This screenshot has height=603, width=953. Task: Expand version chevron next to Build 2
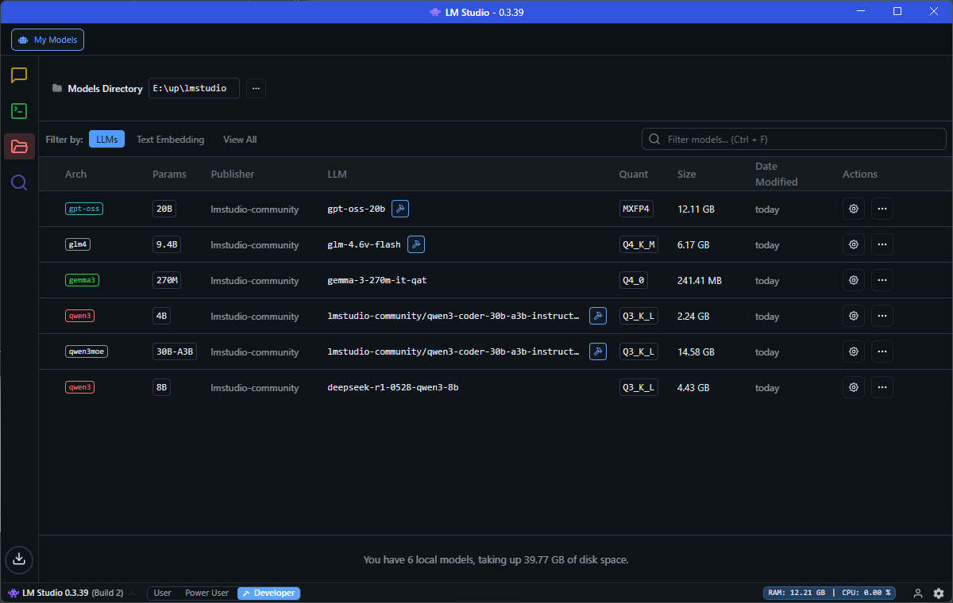click(132, 593)
